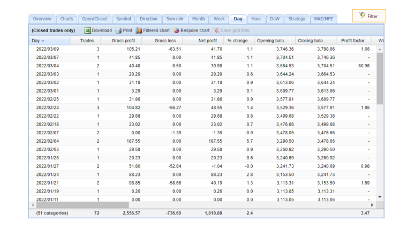Sort by Gross profit column header
407x231 pixels.
[x=122, y=41]
